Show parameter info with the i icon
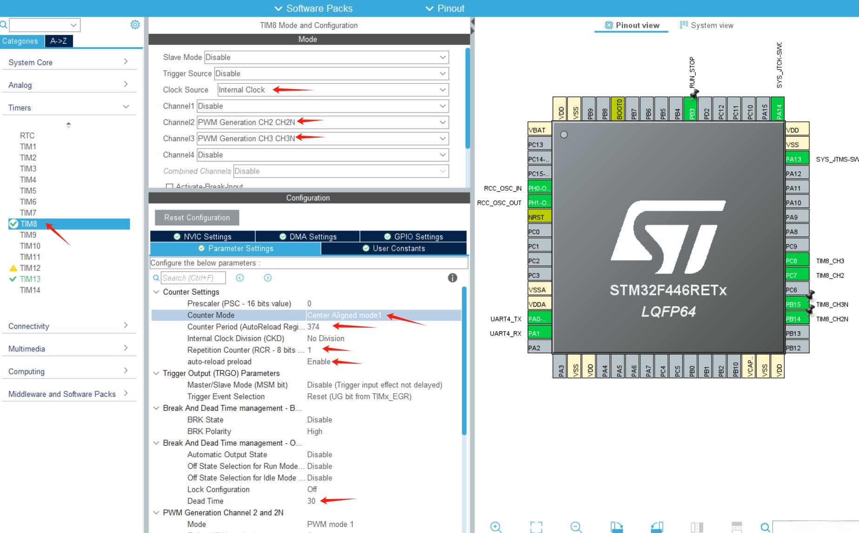 pos(453,278)
